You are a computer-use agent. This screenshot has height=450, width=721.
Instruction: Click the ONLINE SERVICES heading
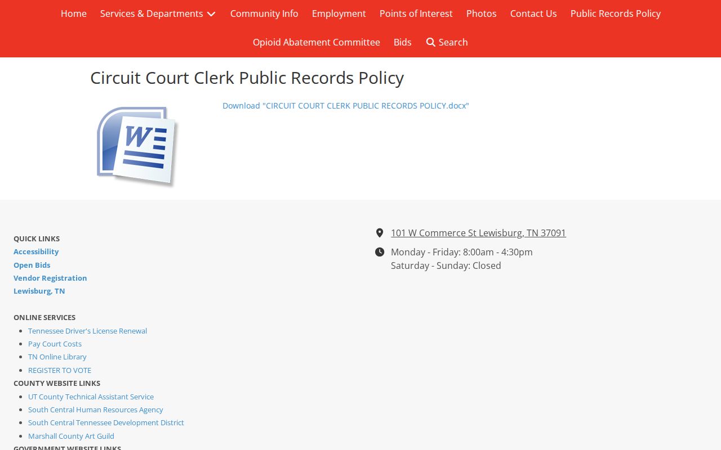[x=44, y=317]
